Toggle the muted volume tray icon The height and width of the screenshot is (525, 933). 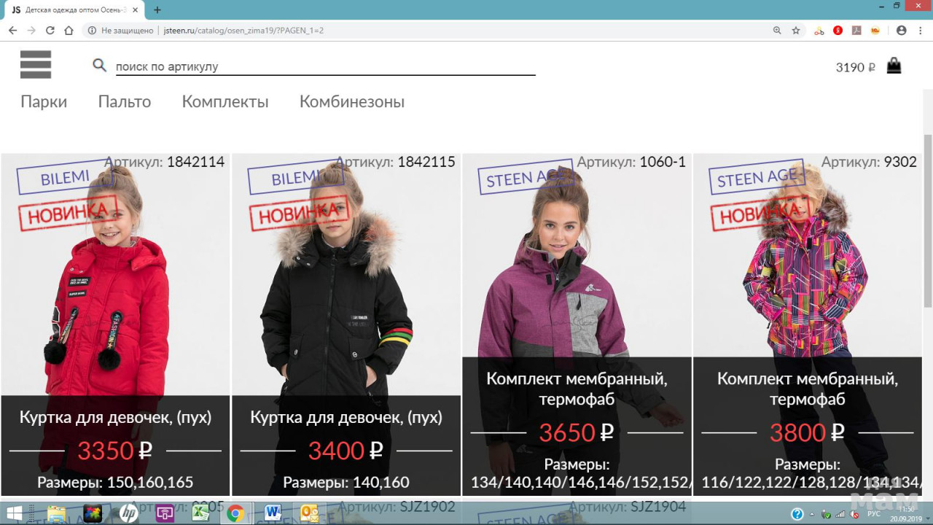(x=854, y=514)
